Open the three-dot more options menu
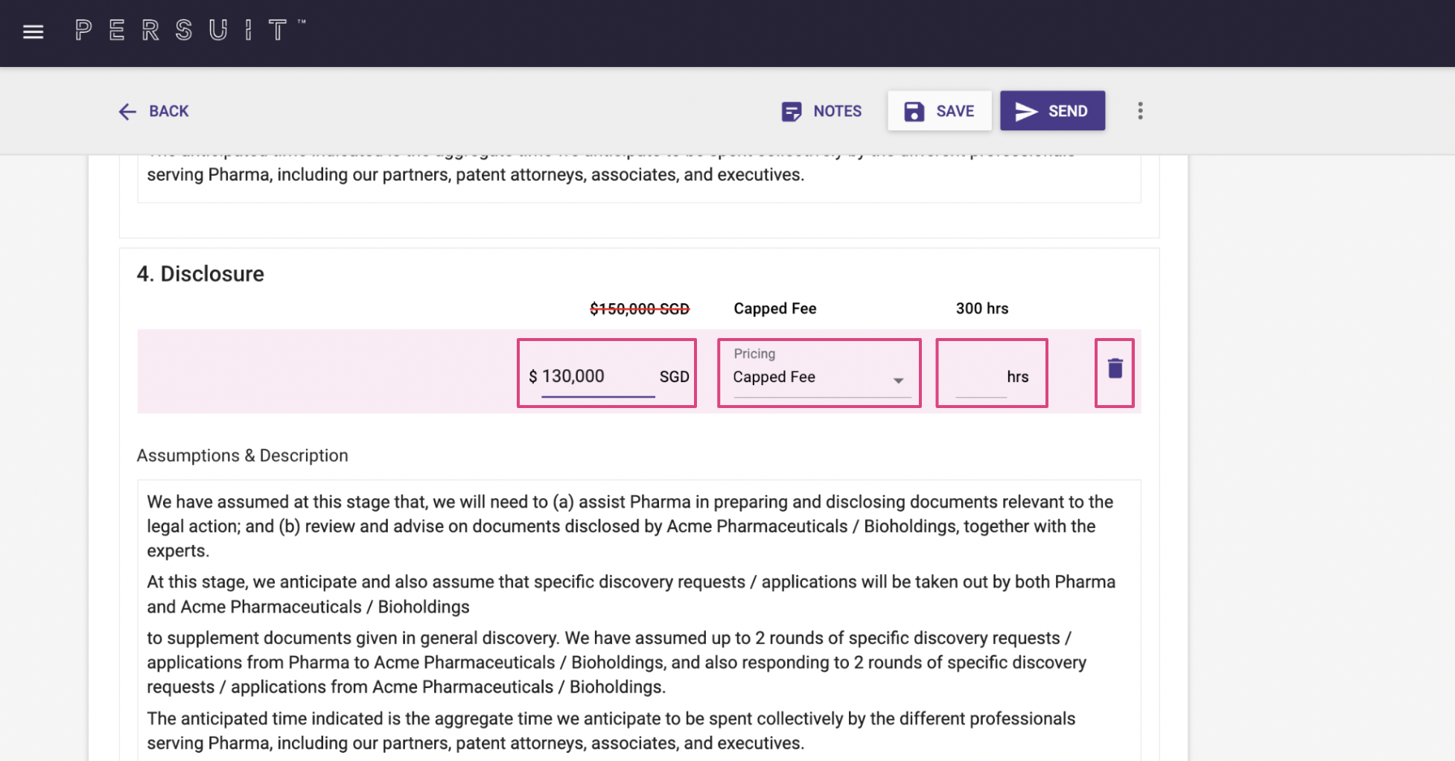The height and width of the screenshot is (761, 1455). click(x=1140, y=111)
